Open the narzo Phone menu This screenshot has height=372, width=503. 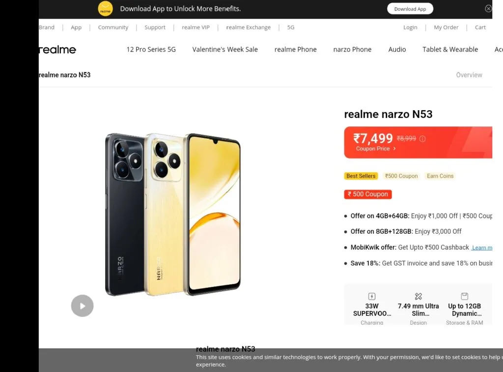(352, 50)
